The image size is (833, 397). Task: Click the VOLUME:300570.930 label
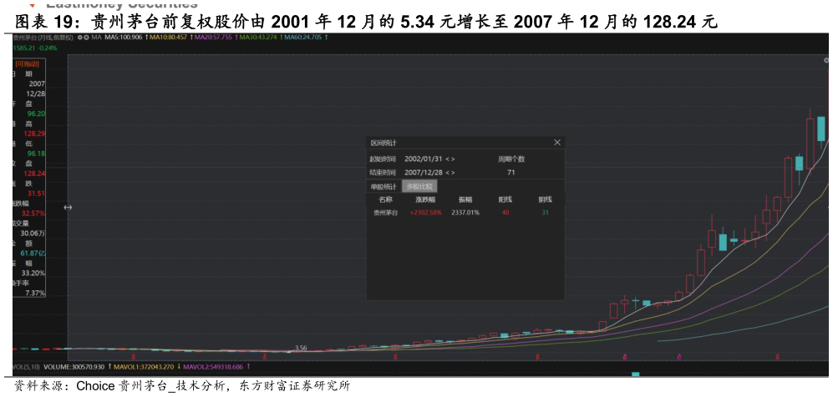pyautogui.click(x=74, y=367)
